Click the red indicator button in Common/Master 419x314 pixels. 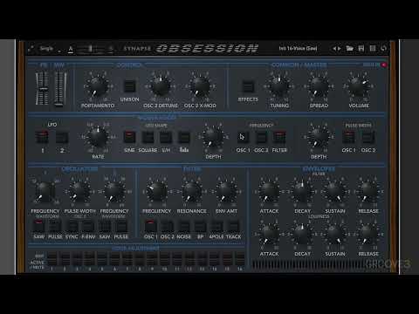click(384, 65)
